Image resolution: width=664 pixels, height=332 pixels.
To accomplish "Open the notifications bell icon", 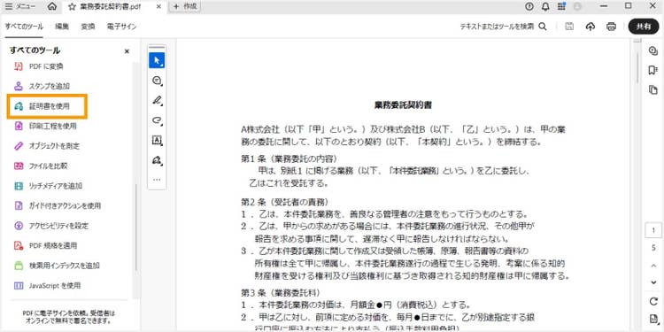I will point(545,6).
